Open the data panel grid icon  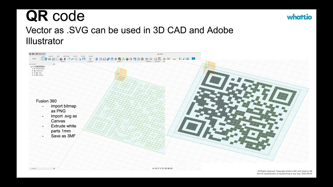click(30, 54)
